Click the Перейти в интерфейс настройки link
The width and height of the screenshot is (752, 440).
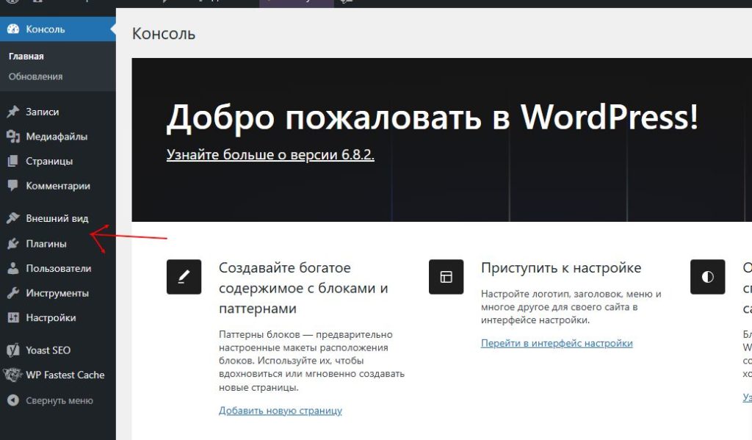click(x=557, y=343)
